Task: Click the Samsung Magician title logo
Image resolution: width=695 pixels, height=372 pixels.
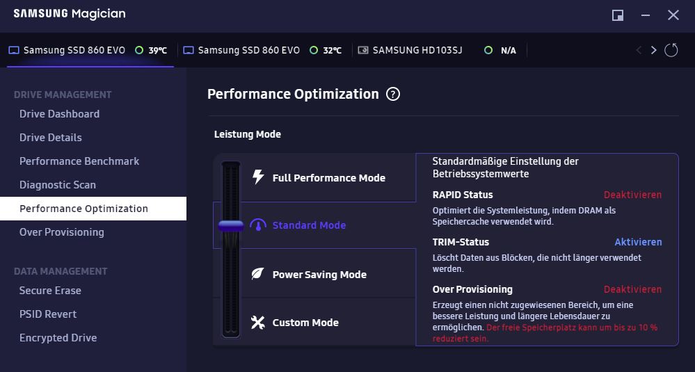Action: click(x=70, y=14)
